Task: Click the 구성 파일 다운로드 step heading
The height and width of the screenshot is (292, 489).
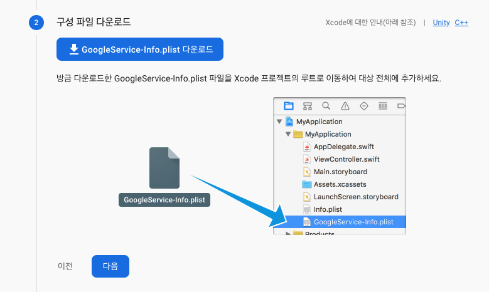Action: (x=94, y=22)
